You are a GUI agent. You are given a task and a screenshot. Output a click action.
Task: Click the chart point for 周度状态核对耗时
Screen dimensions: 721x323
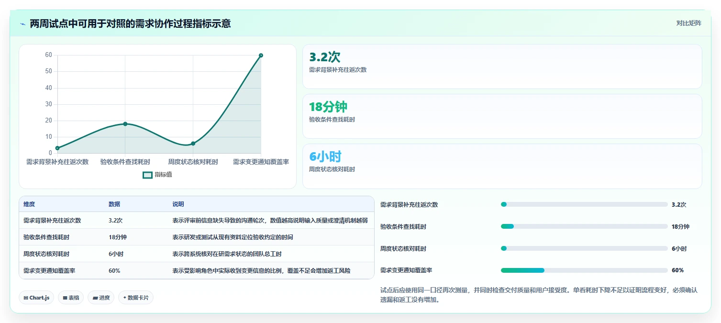pos(193,144)
